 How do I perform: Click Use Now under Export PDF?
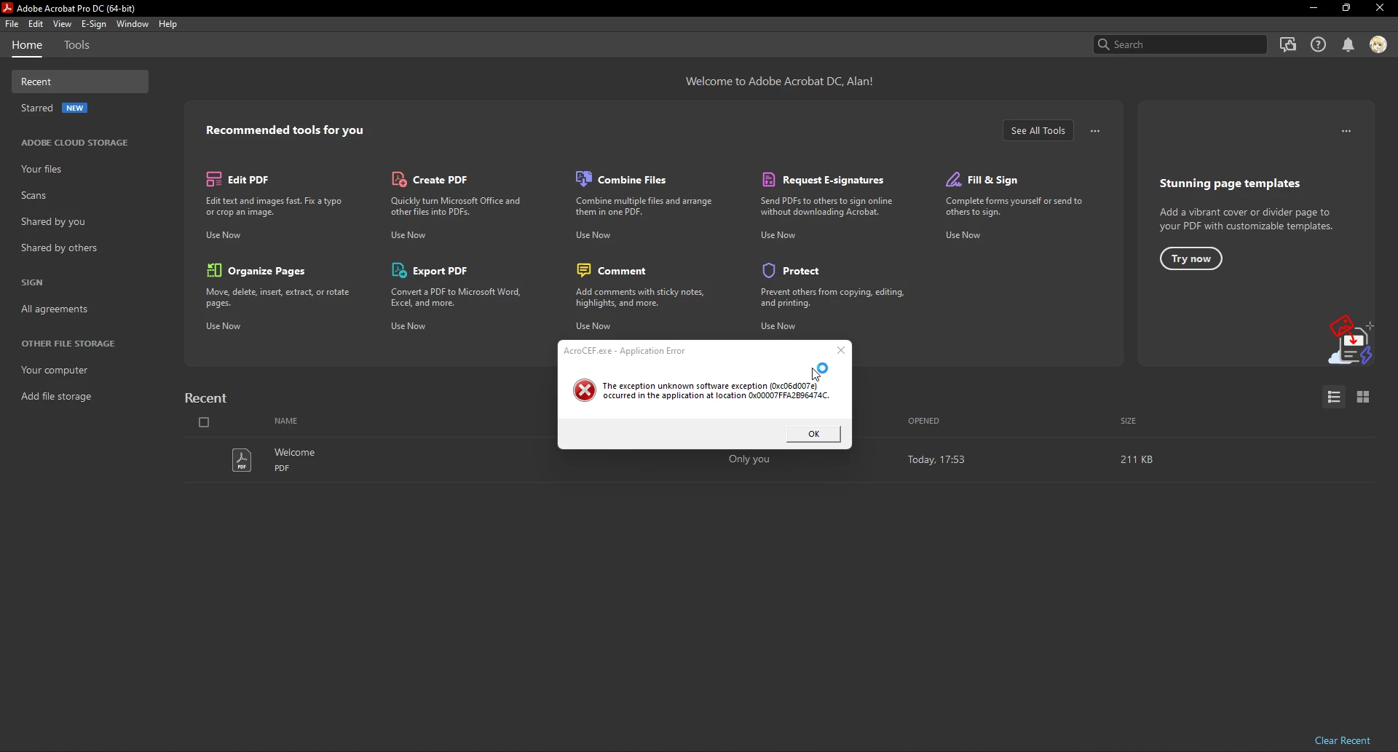click(408, 326)
